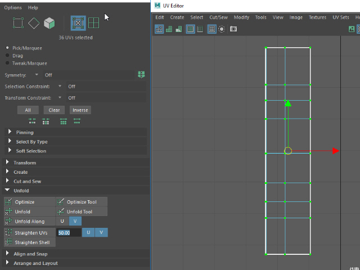The width and height of the screenshot is (360, 270).
Task: Switch to UV selection mode icon
Action: (78, 23)
